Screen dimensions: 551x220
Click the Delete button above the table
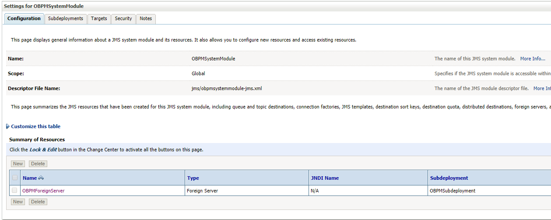point(38,164)
